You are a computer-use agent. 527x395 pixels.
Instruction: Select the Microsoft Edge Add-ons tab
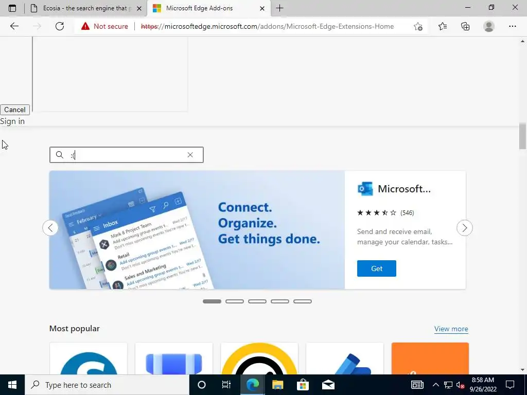(x=209, y=8)
